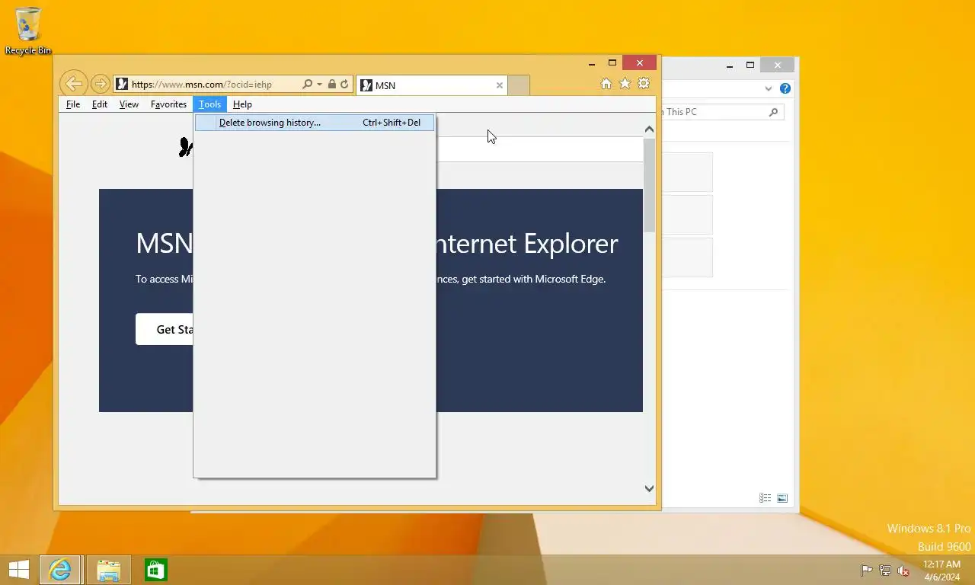Close the MSN tab

click(x=500, y=85)
